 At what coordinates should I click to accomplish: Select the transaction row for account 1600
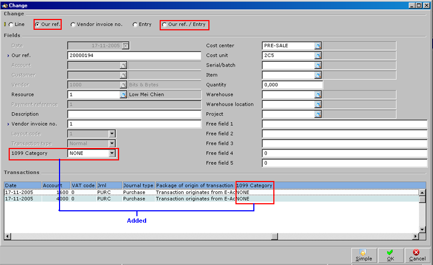(212, 192)
